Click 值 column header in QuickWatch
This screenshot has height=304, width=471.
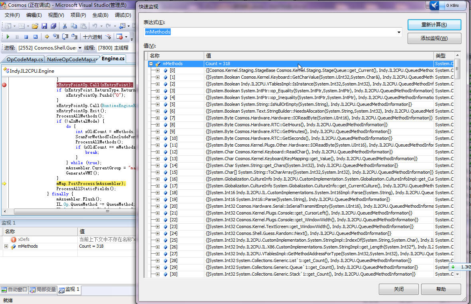[319, 56]
